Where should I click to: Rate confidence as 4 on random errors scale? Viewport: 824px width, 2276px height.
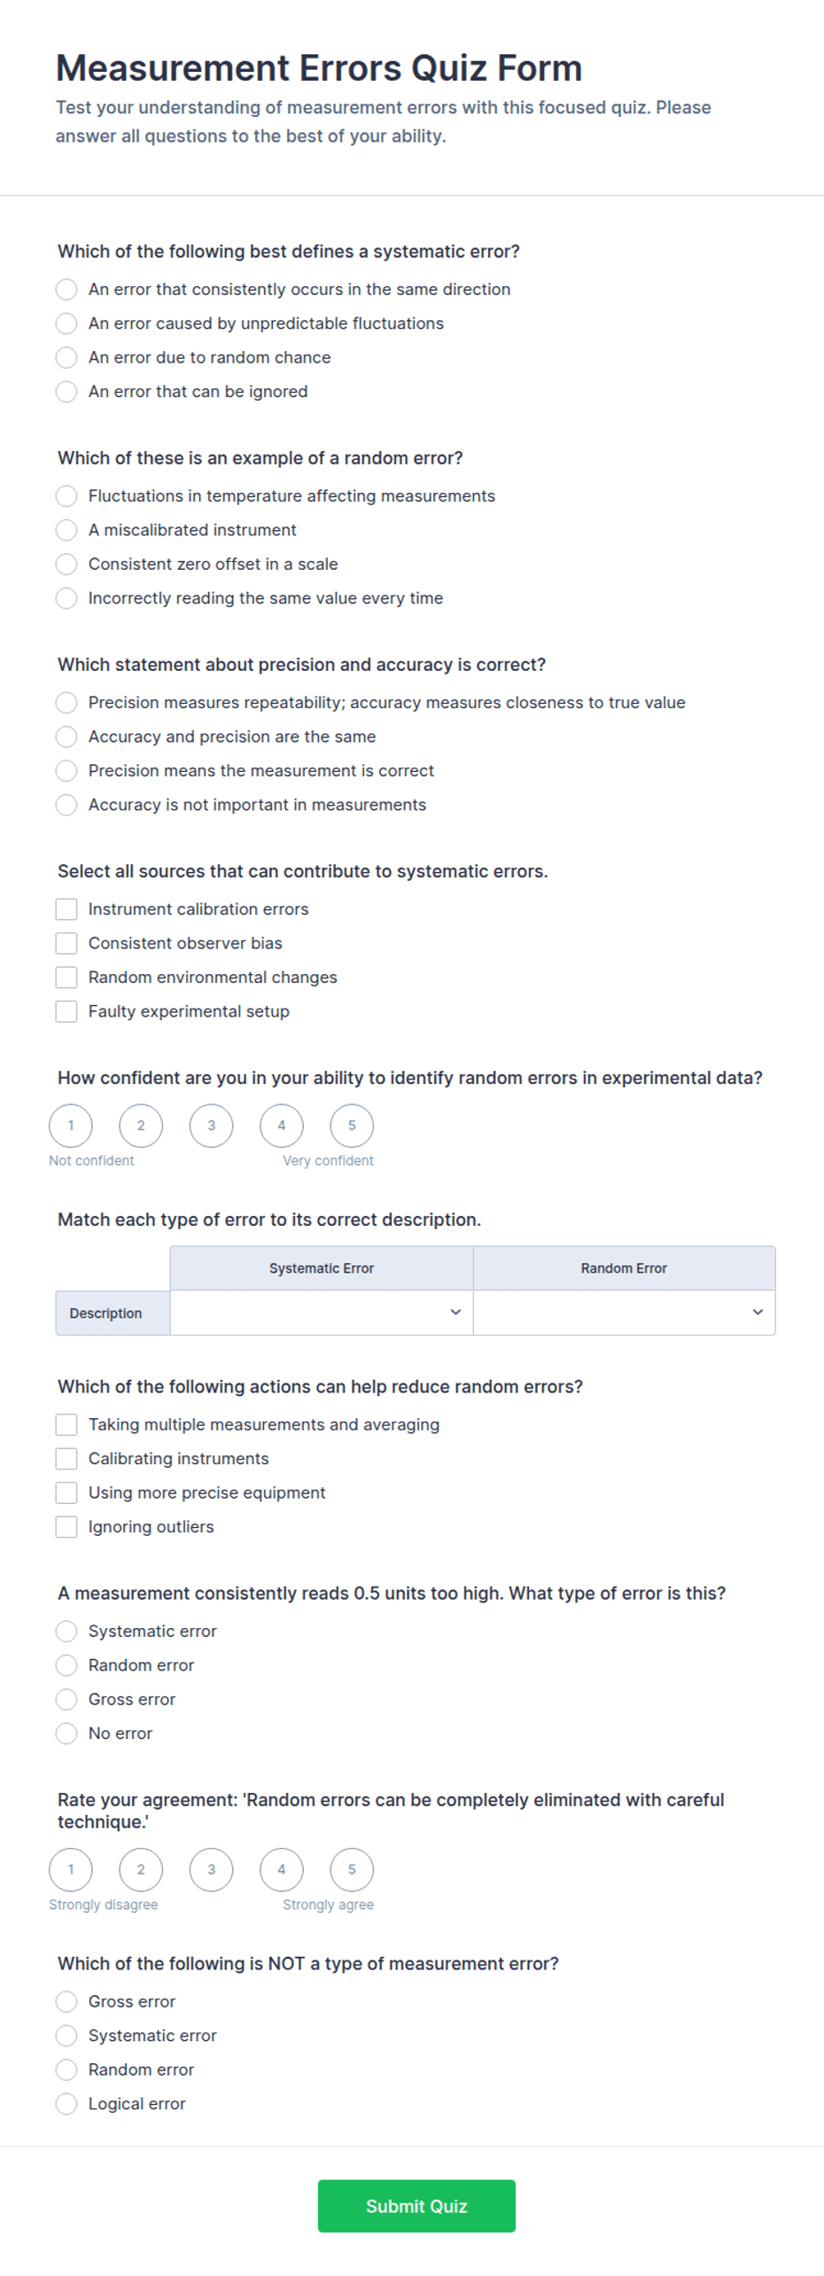click(282, 1126)
